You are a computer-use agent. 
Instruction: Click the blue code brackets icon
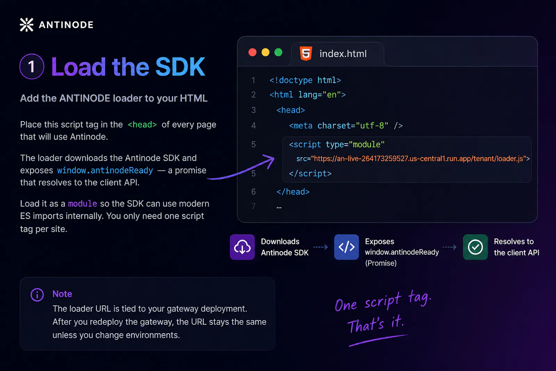pyautogui.click(x=346, y=247)
